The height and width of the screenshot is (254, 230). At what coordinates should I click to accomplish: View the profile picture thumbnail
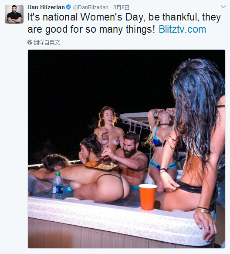click(14, 14)
